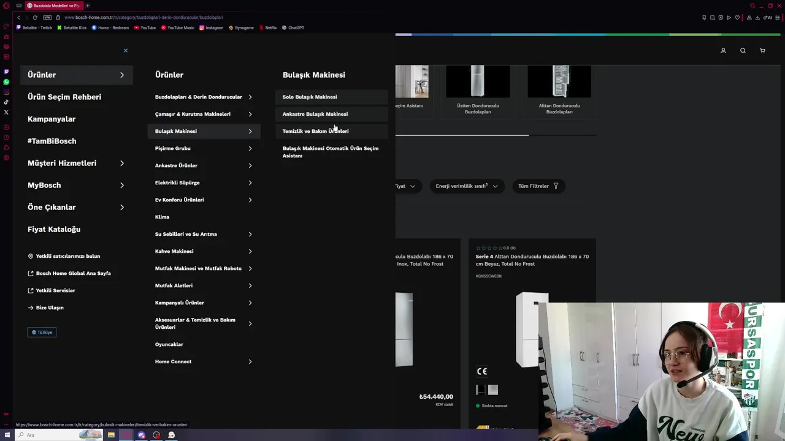Open the TikTok sidebar panel icon
The image size is (785, 441).
pos(6,102)
